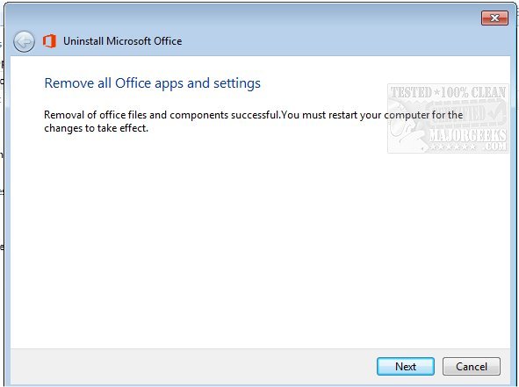The width and height of the screenshot is (519, 387).
Task: Click the MajorGeeks certified watermark image
Action: click(448, 118)
